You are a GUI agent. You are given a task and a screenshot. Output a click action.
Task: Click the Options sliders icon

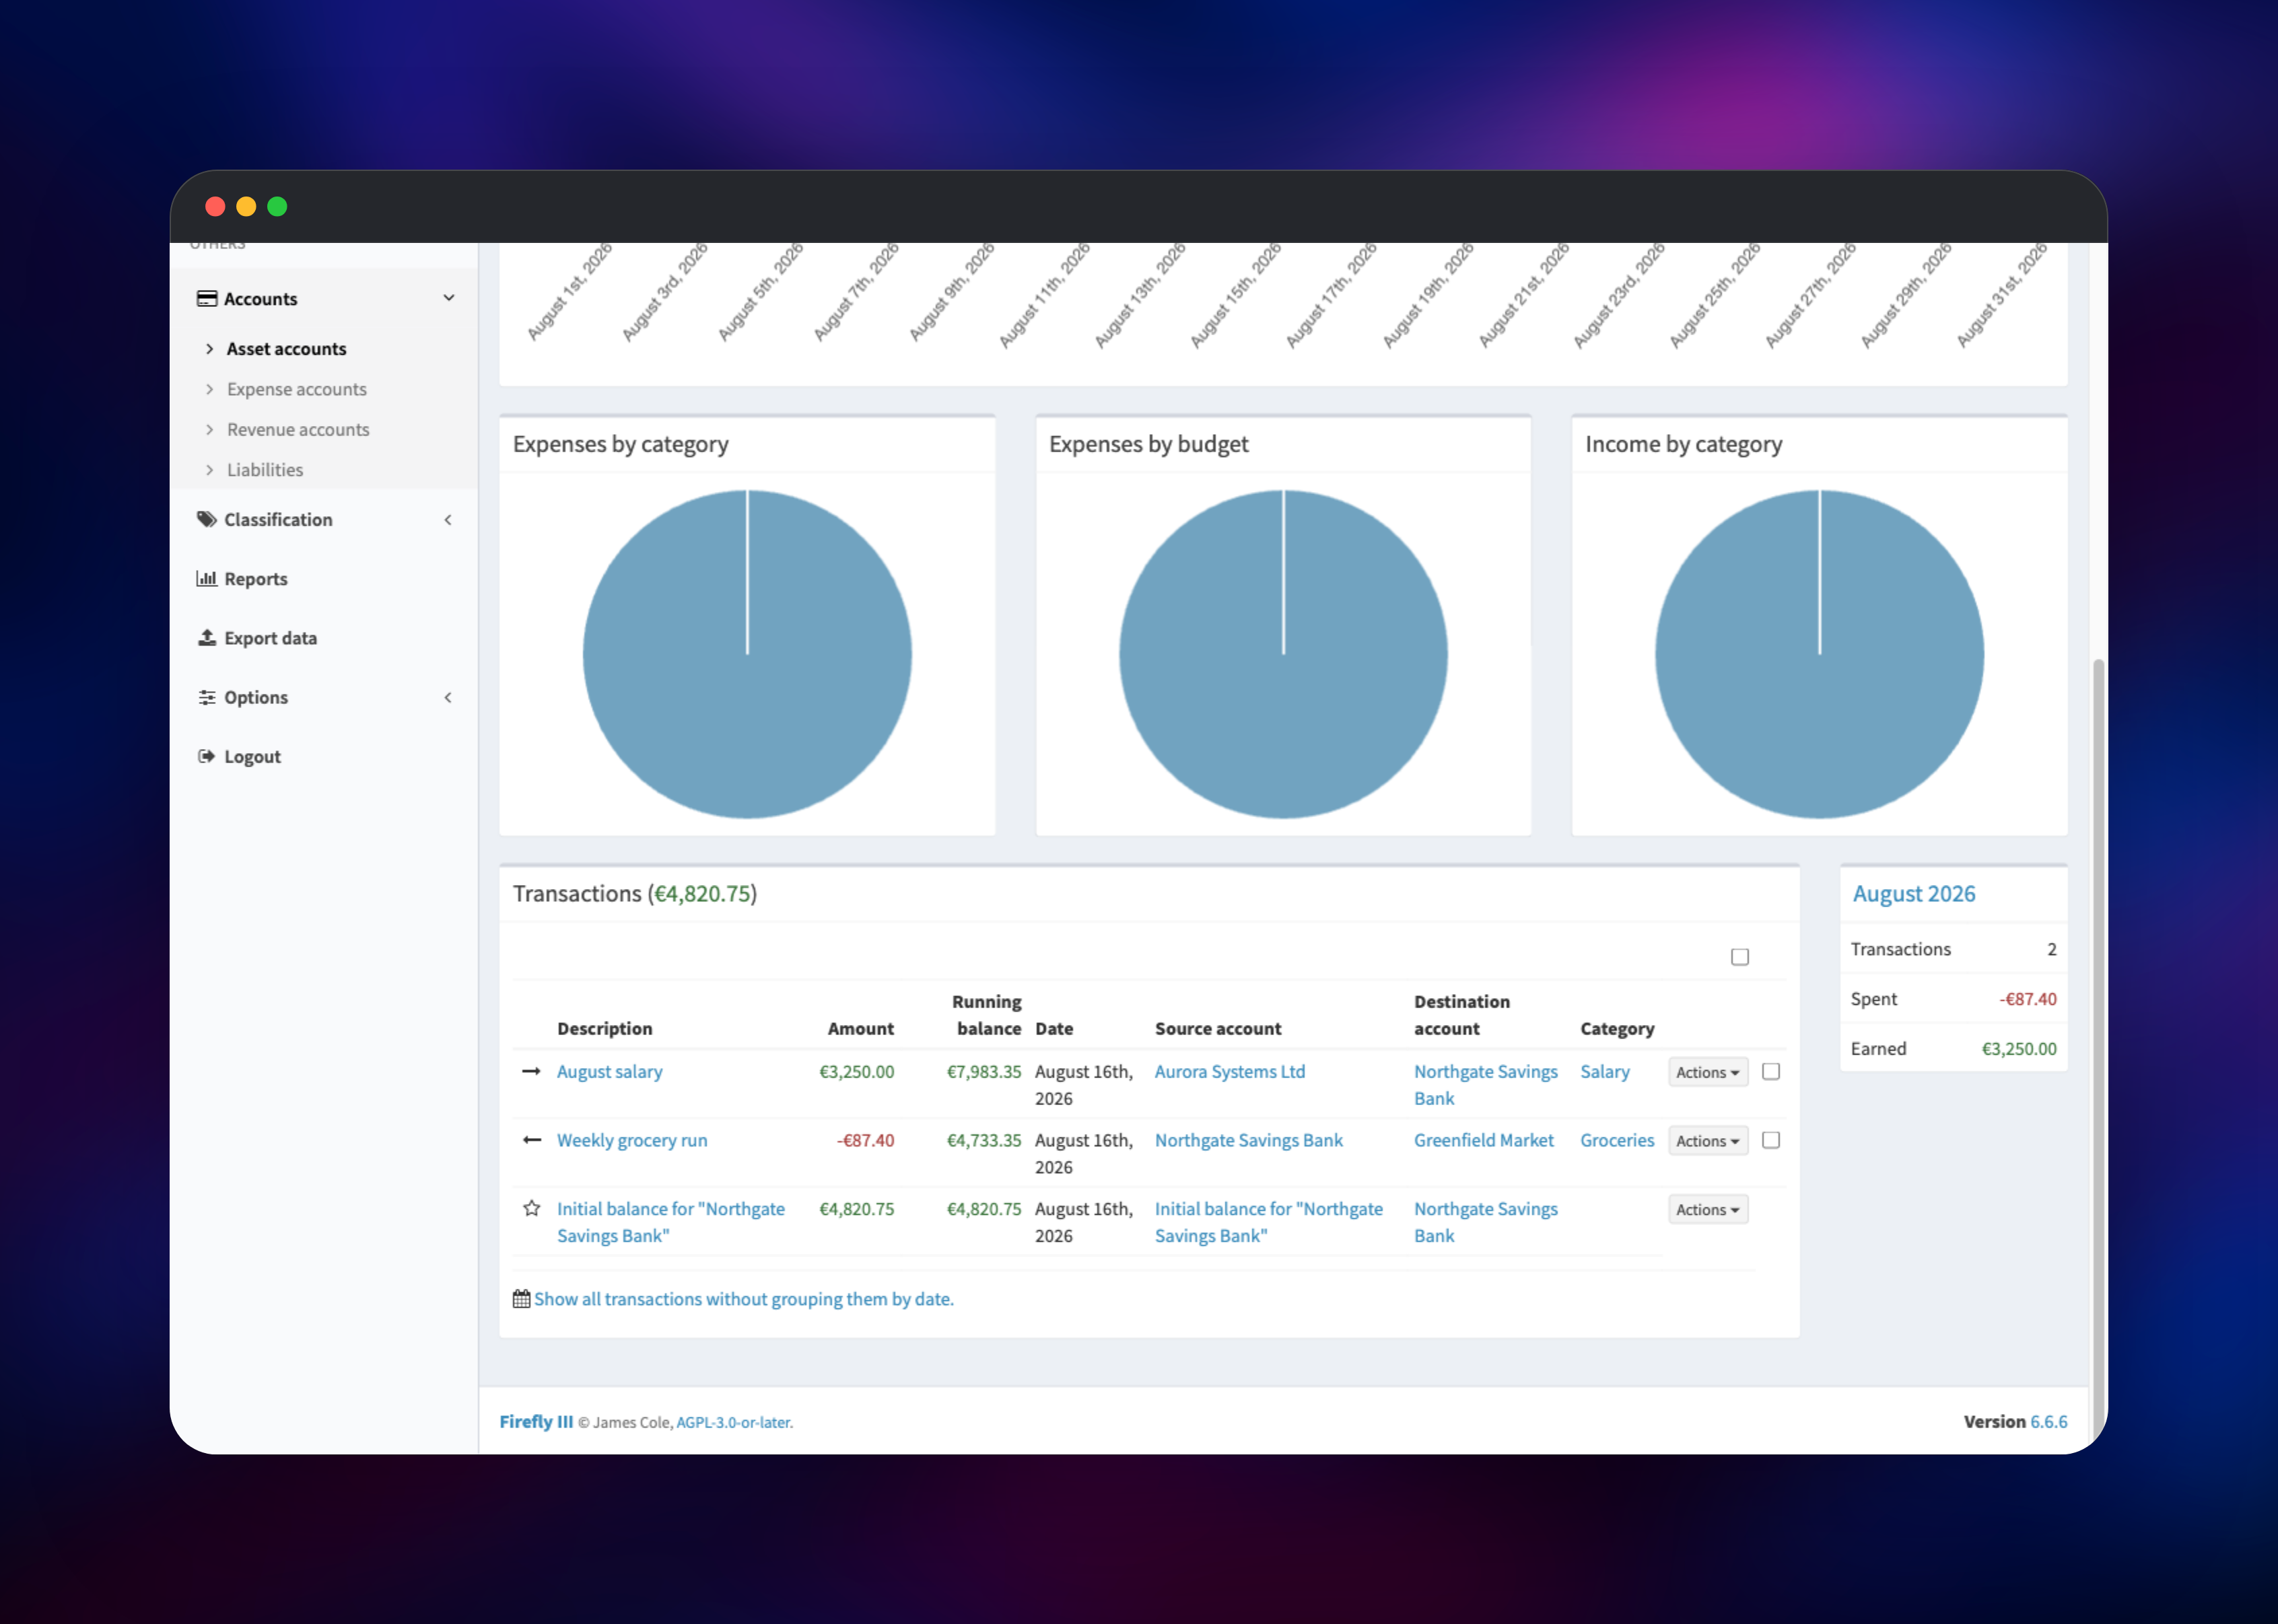(x=207, y=697)
